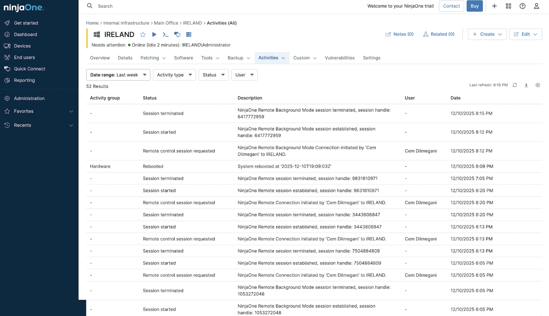Image resolution: width=549 pixels, height=316 pixels.
Task: Open Notes (0)
Action: click(399, 34)
